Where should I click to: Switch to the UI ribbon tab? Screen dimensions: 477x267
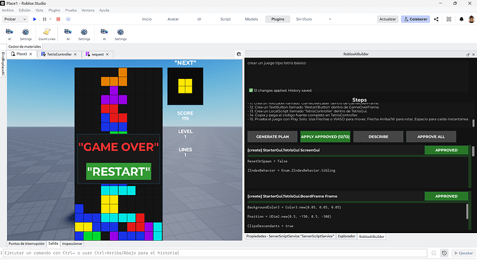(x=199, y=19)
